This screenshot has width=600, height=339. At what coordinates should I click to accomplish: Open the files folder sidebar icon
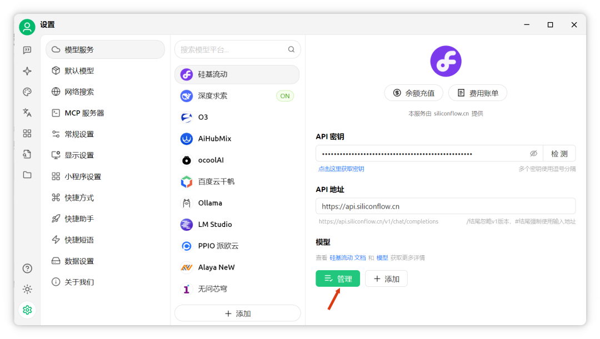[27, 175]
